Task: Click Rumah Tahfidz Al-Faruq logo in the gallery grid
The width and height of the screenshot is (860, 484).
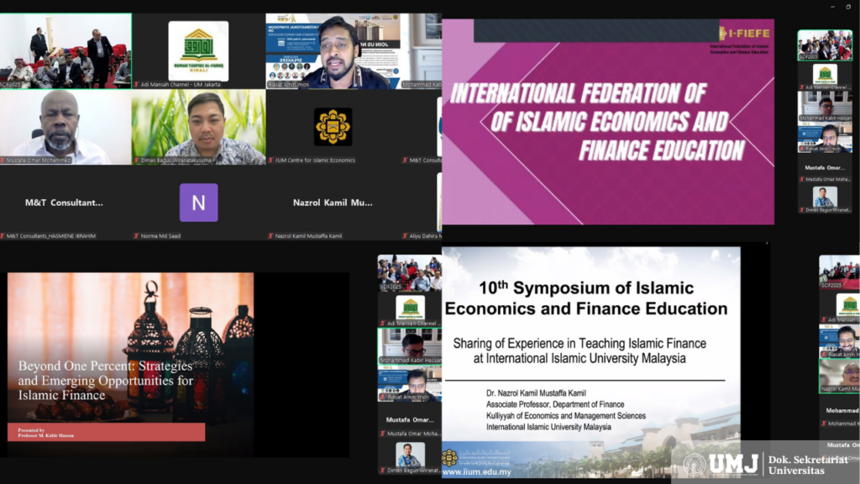Action: 198,50
